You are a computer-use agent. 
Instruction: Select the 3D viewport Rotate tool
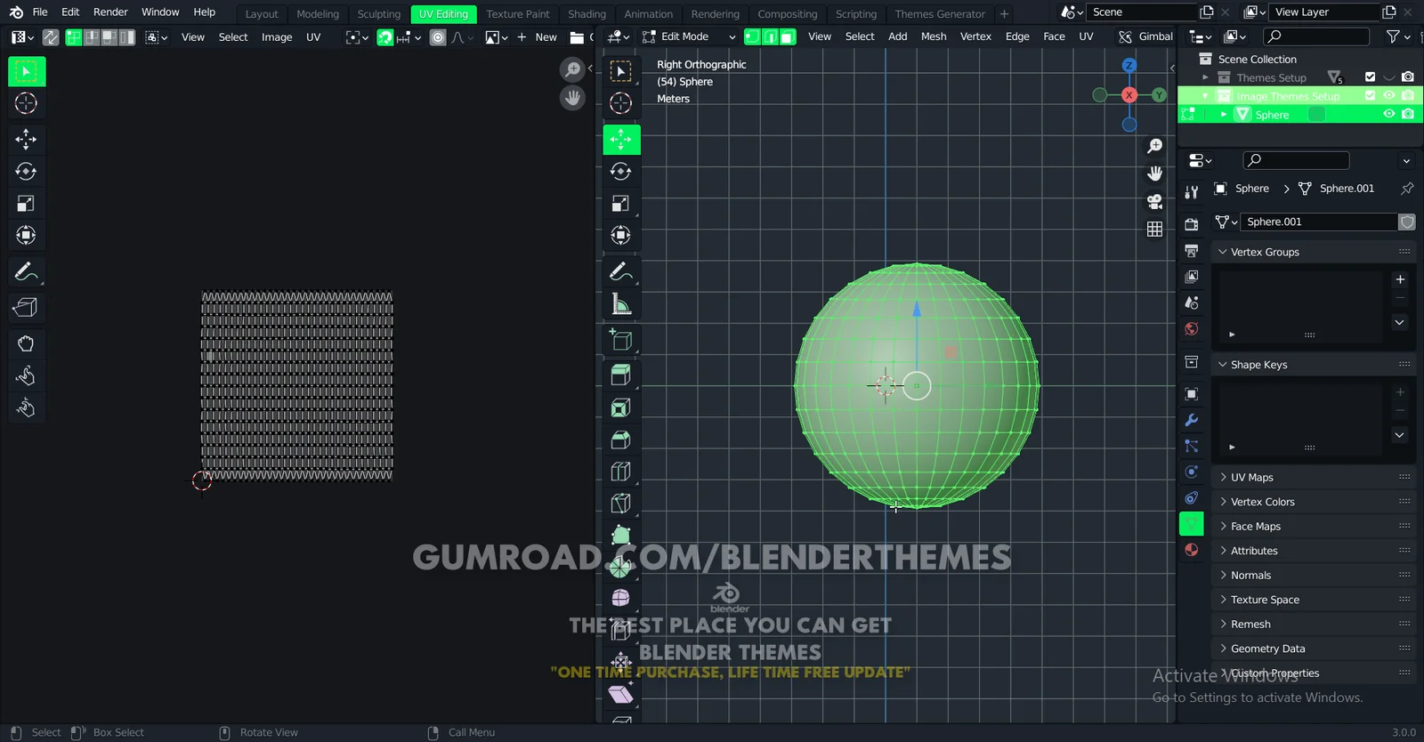click(x=621, y=172)
